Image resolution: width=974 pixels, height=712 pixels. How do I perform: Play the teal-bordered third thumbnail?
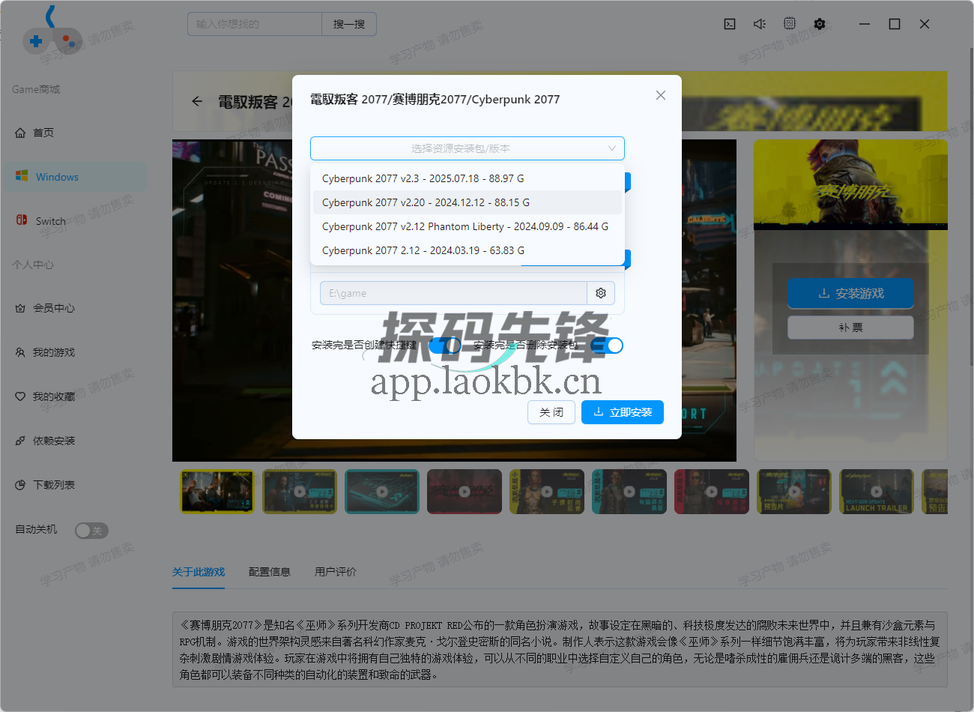coord(382,492)
